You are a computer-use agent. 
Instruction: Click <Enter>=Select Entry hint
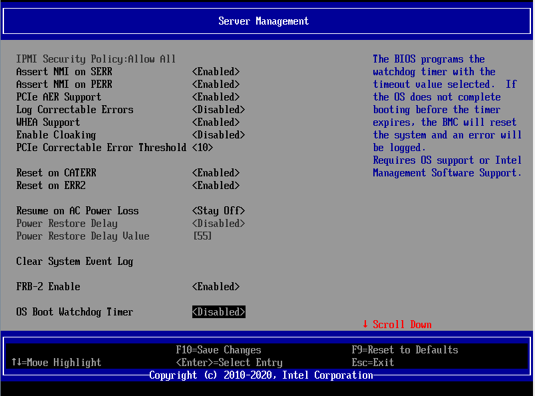230,363
